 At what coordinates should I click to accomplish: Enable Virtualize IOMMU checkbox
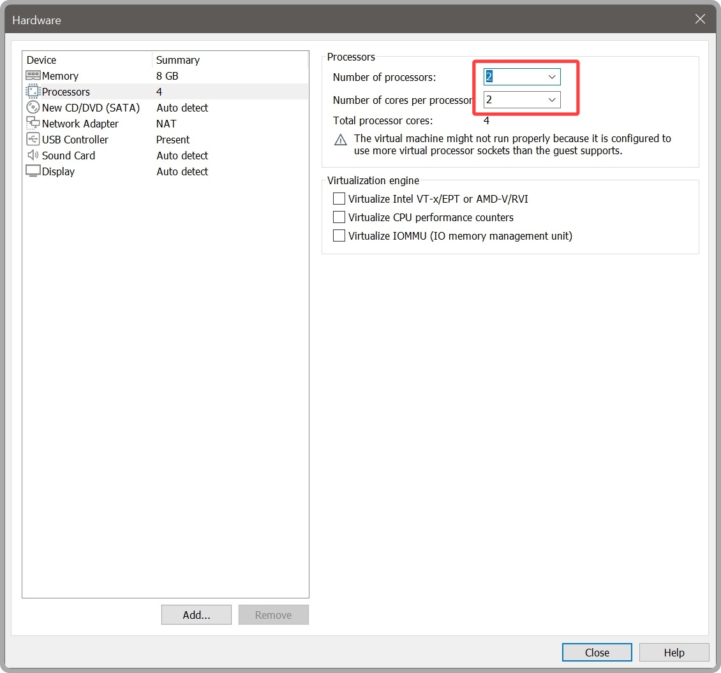coord(339,235)
